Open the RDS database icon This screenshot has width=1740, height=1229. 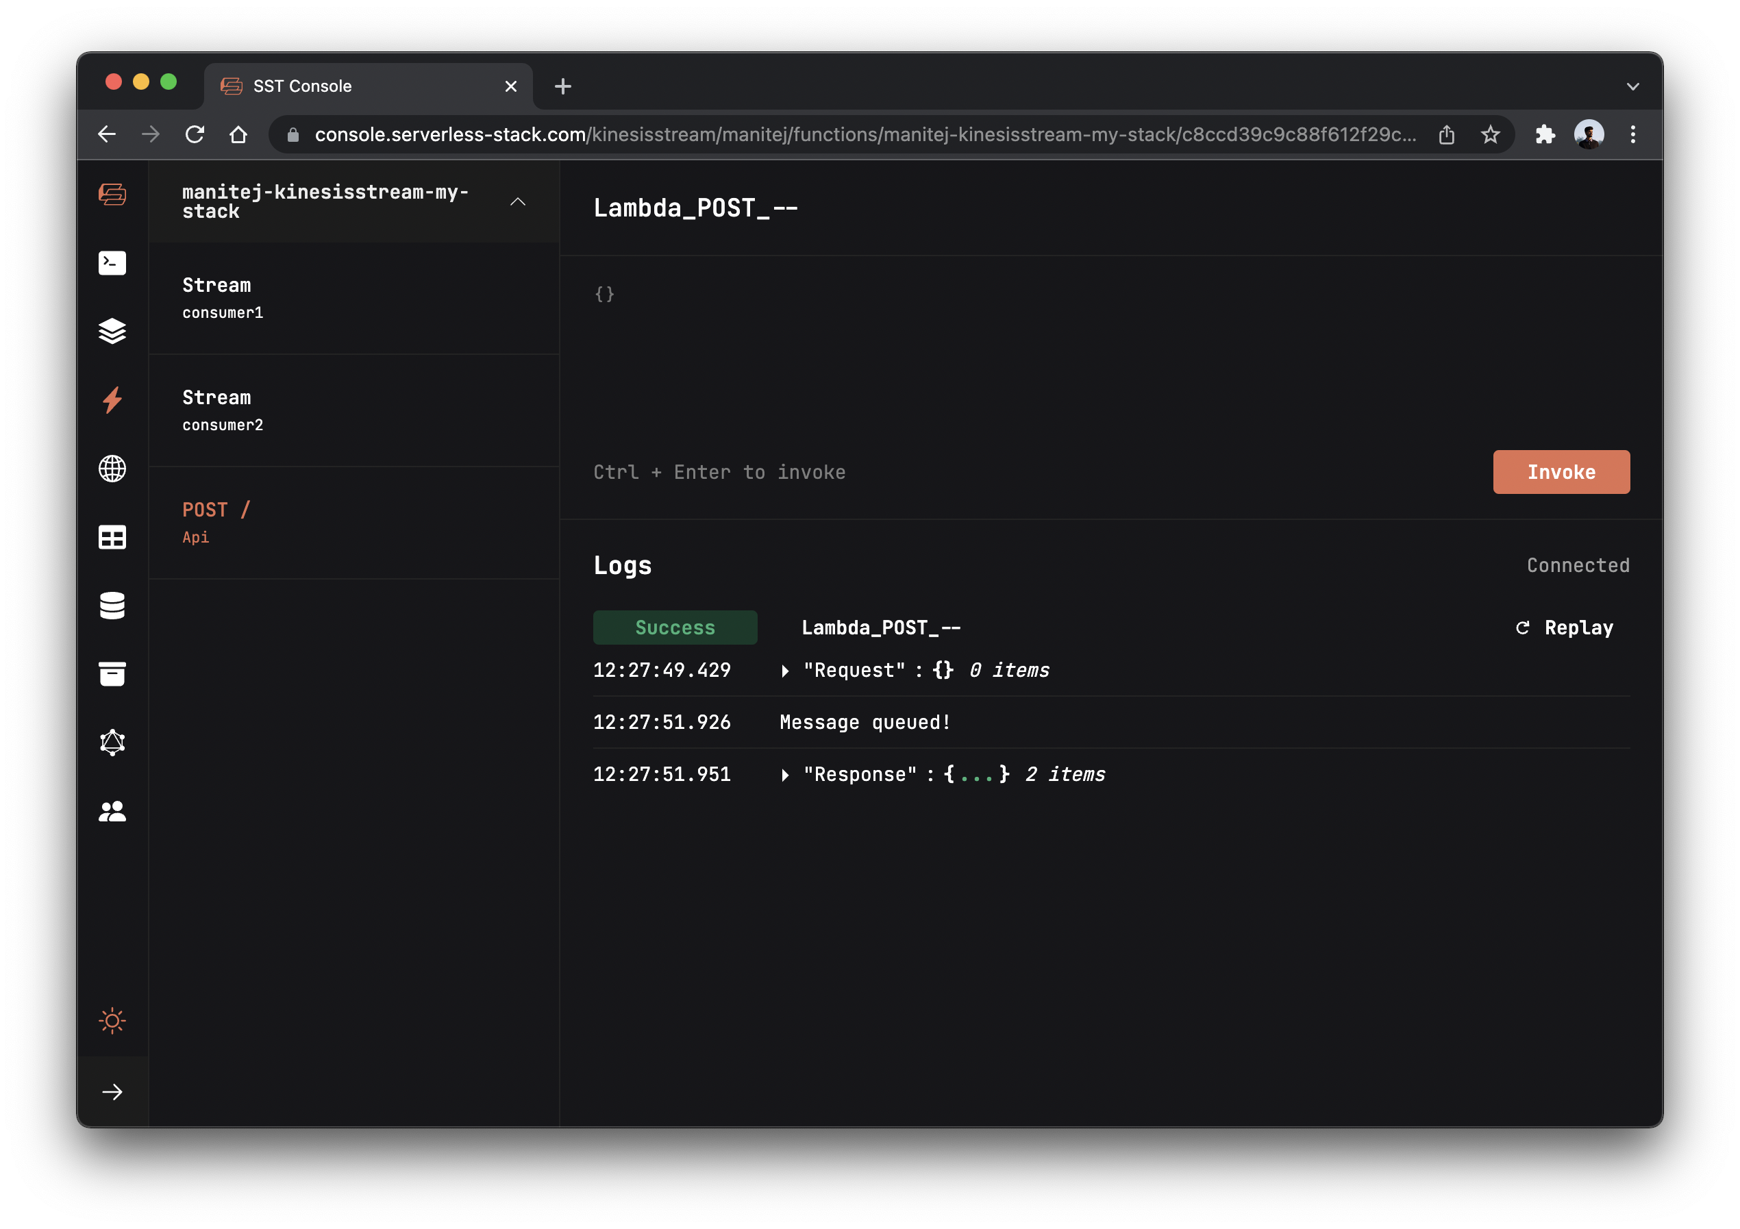pyautogui.click(x=112, y=606)
